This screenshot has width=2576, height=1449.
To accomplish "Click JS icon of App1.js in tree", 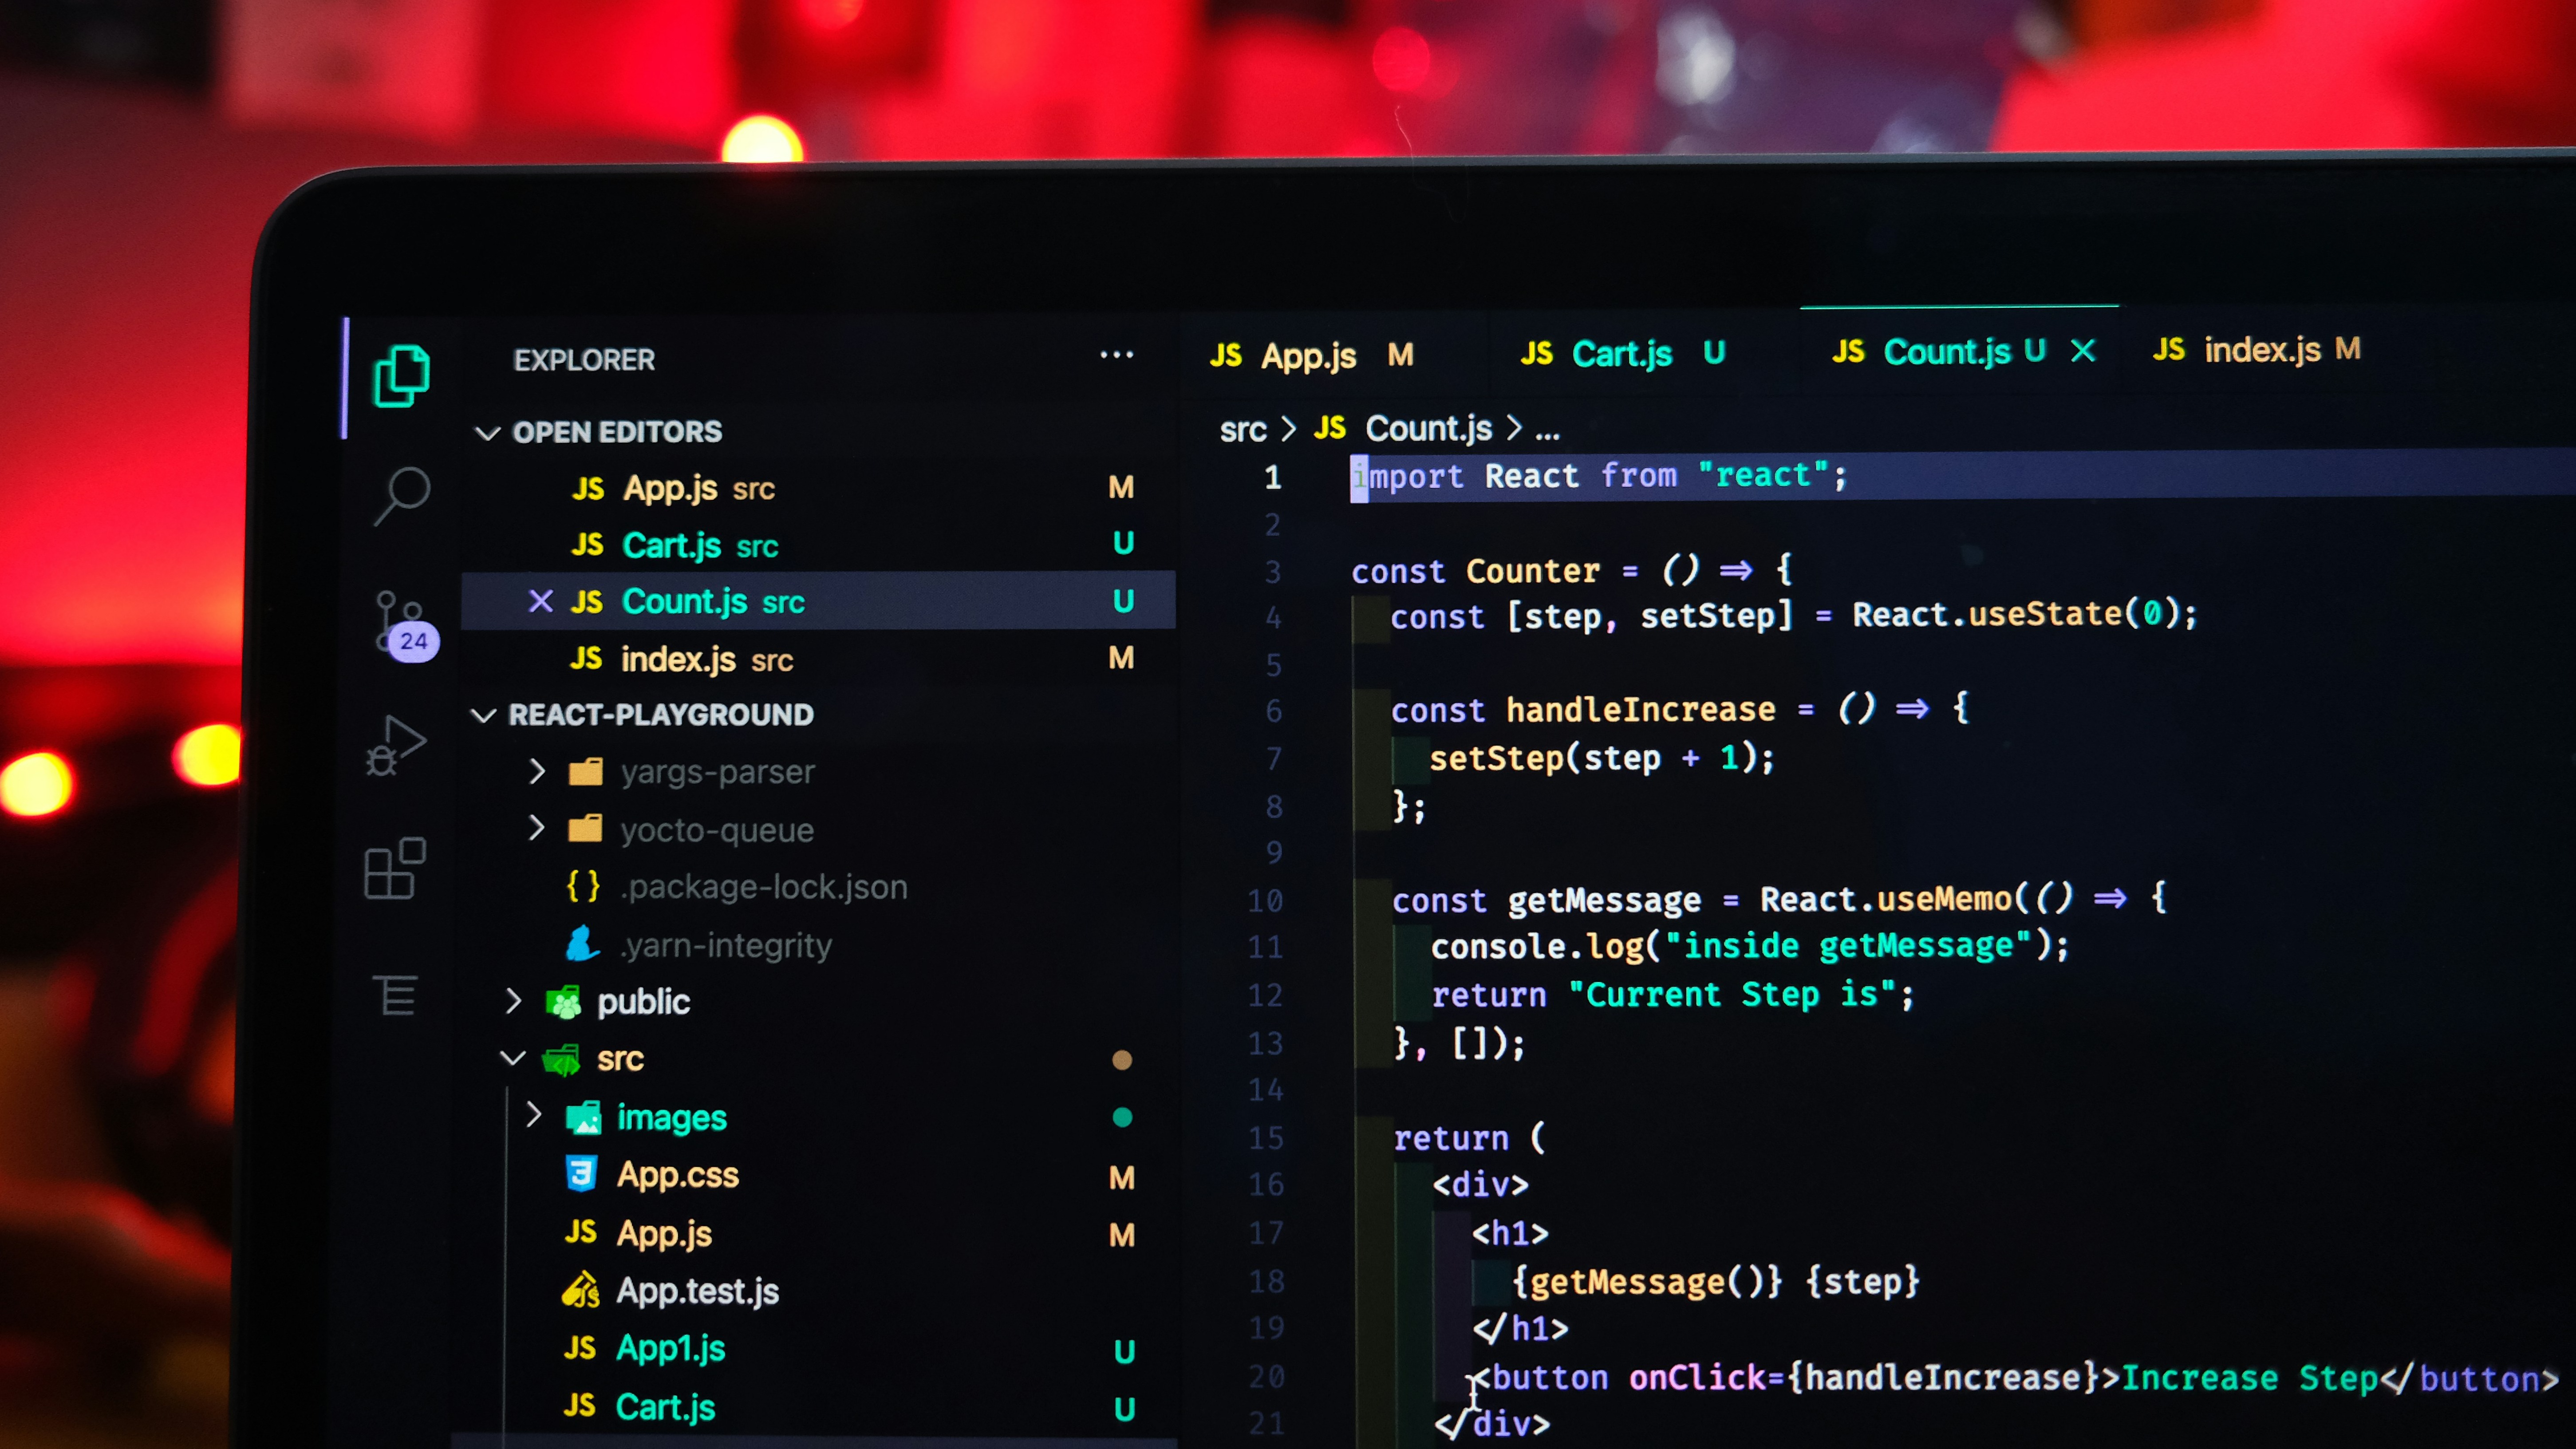I will [580, 1348].
